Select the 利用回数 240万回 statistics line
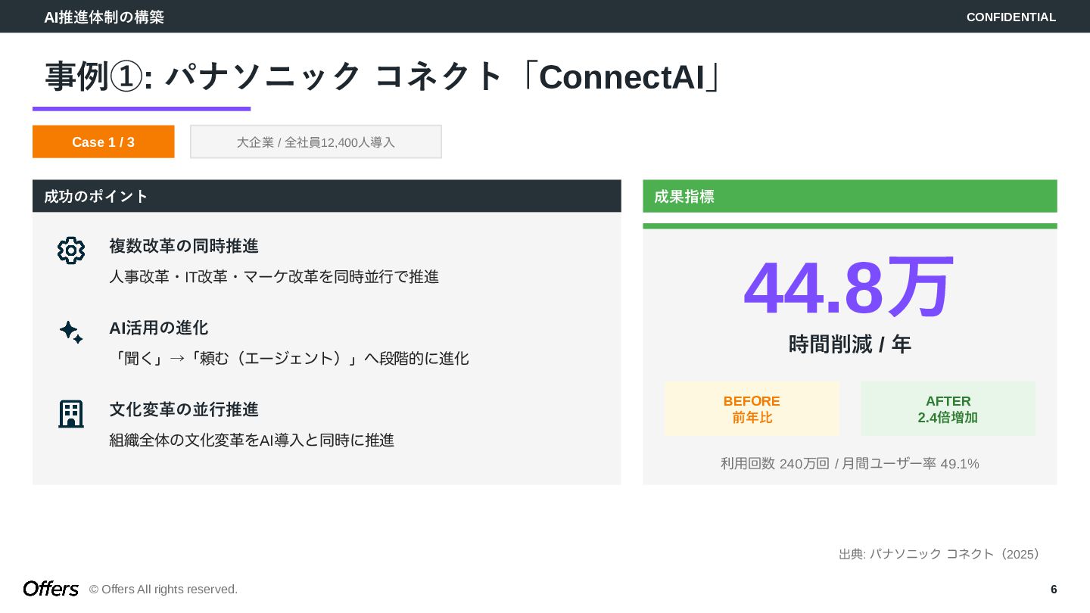The image size is (1090, 613). pyautogui.click(x=849, y=463)
